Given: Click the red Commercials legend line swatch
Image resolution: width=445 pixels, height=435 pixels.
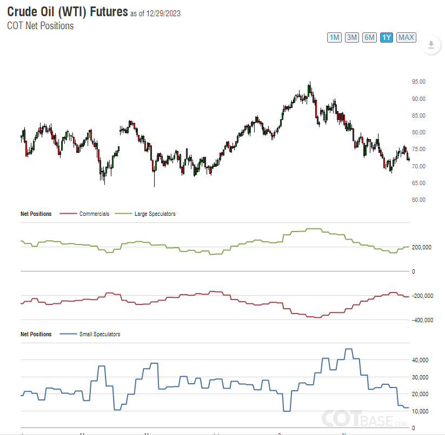Looking at the screenshot, I should [68, 214].
